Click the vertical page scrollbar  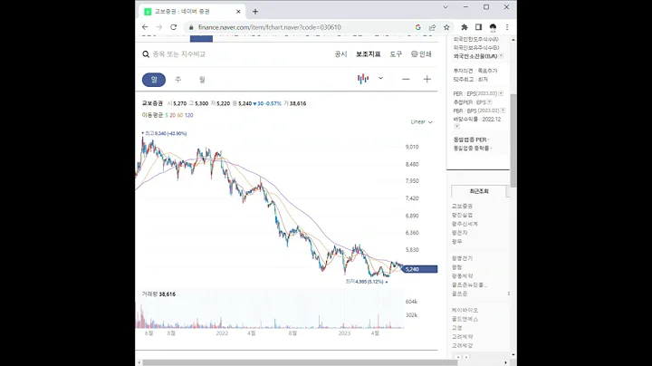(x=513, y=140)
